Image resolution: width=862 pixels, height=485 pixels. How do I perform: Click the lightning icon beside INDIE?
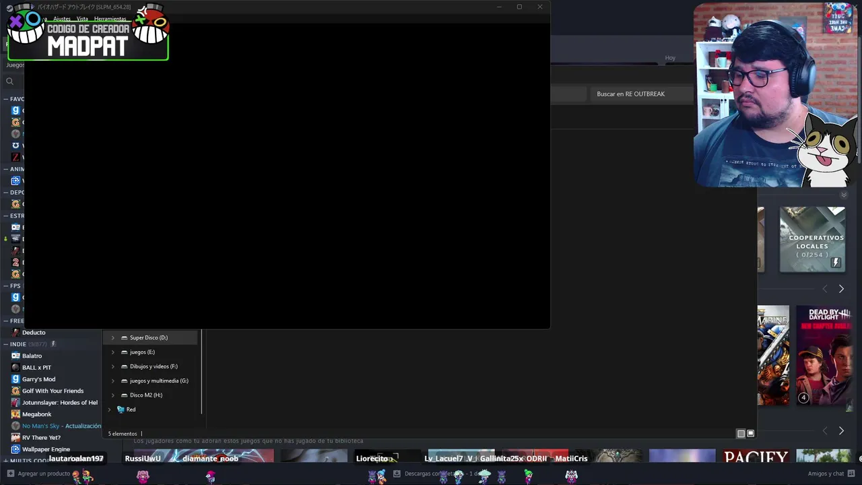53,344
